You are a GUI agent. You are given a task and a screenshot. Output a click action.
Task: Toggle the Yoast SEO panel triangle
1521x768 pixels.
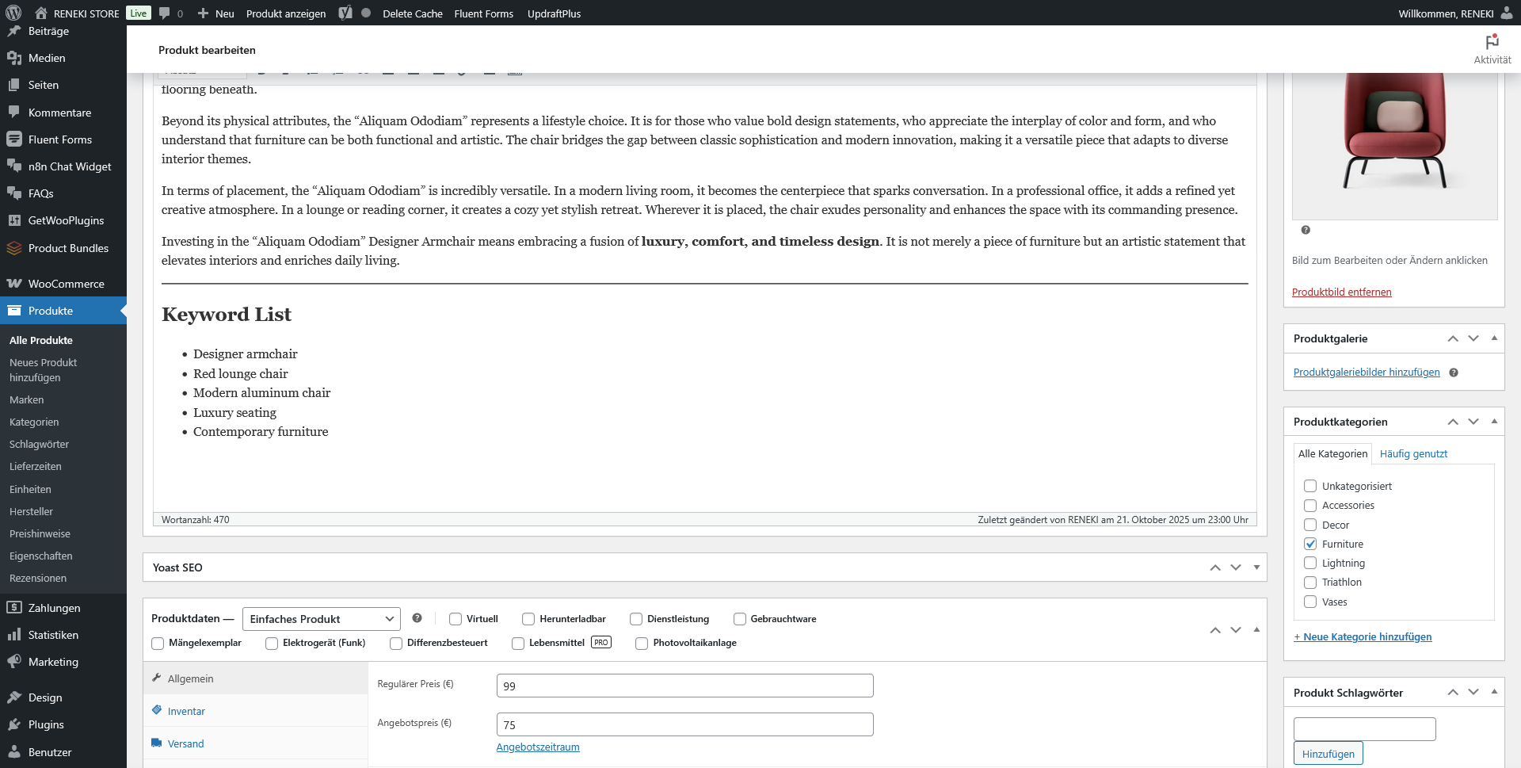1256,567
